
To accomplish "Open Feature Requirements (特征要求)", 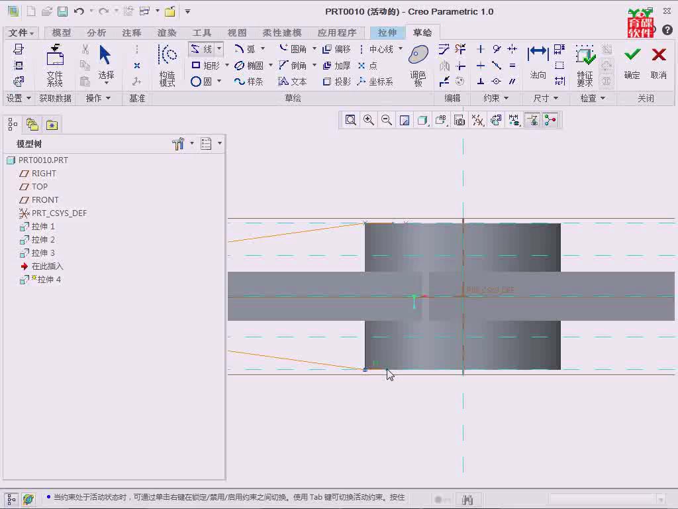I will [585, 66].
